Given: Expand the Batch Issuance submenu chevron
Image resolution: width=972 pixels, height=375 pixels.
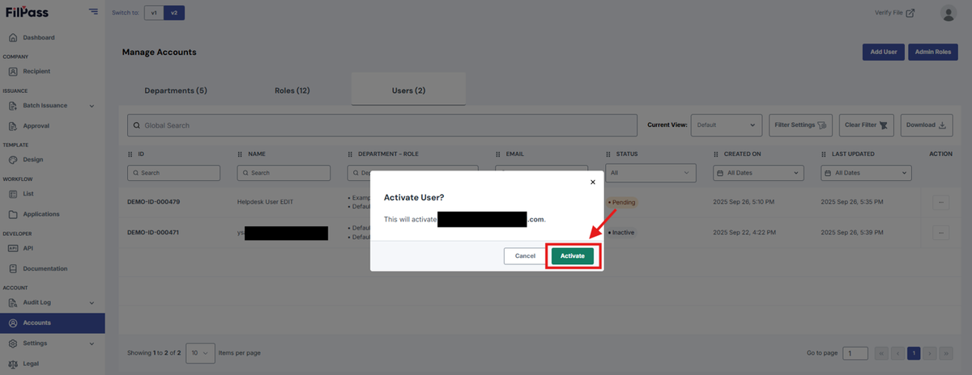Looking at the screenshot, I should [x=92, y=106].
